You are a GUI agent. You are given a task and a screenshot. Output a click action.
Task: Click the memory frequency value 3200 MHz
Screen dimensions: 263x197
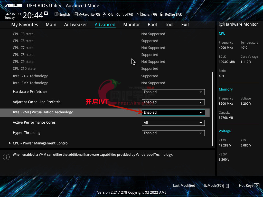coord(226,104)
